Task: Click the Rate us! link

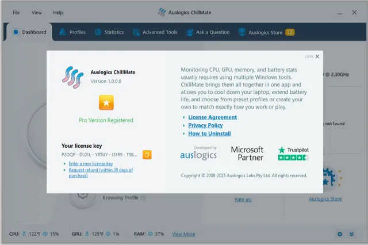Action: 243,200
